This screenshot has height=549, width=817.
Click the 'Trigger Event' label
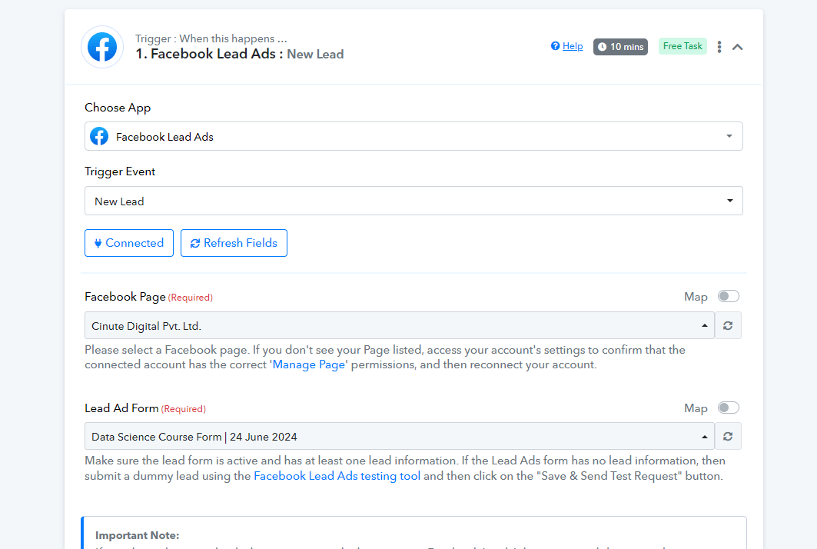(x=120, y=171)
